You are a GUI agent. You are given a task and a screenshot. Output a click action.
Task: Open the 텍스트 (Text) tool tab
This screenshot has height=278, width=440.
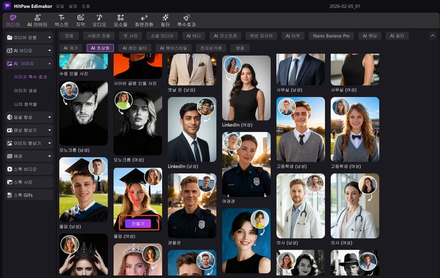point(62,21)
